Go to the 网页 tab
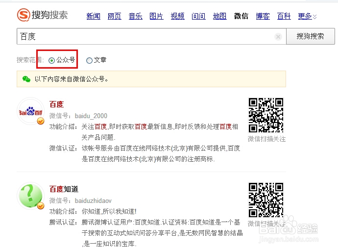Screen dimensions: 338x251 tap(115, 16)
